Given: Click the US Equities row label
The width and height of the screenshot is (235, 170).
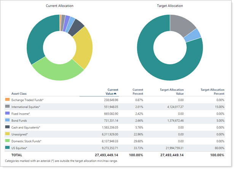Looking at the screenshot, I should (22, 148).
